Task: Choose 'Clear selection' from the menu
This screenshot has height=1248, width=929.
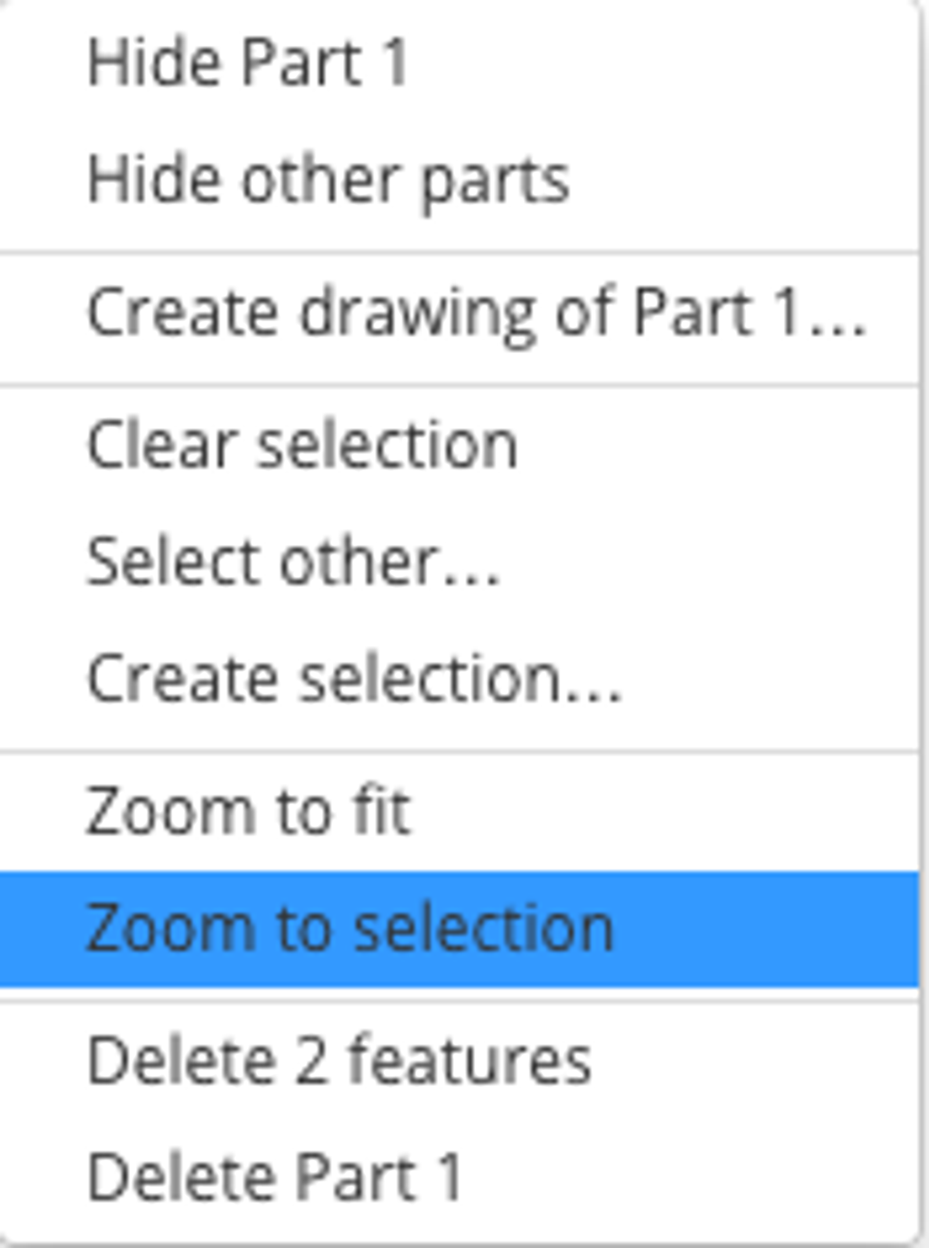Action: point(302,446)
